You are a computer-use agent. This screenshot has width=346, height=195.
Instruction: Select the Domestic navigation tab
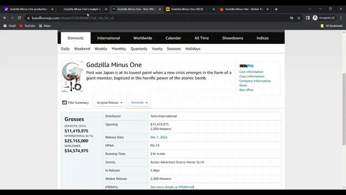pyautogui.click(x=76, y=38)
